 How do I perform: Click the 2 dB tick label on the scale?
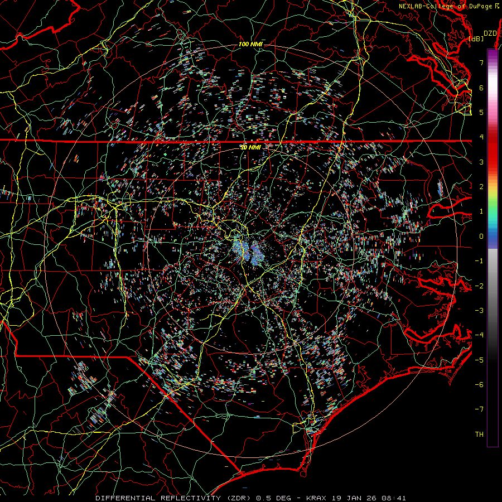click(481, 187)
